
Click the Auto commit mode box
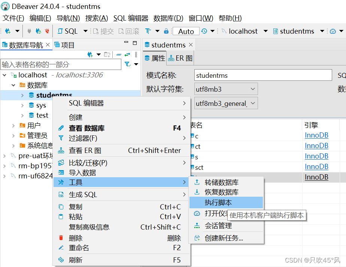coord(186,31)
